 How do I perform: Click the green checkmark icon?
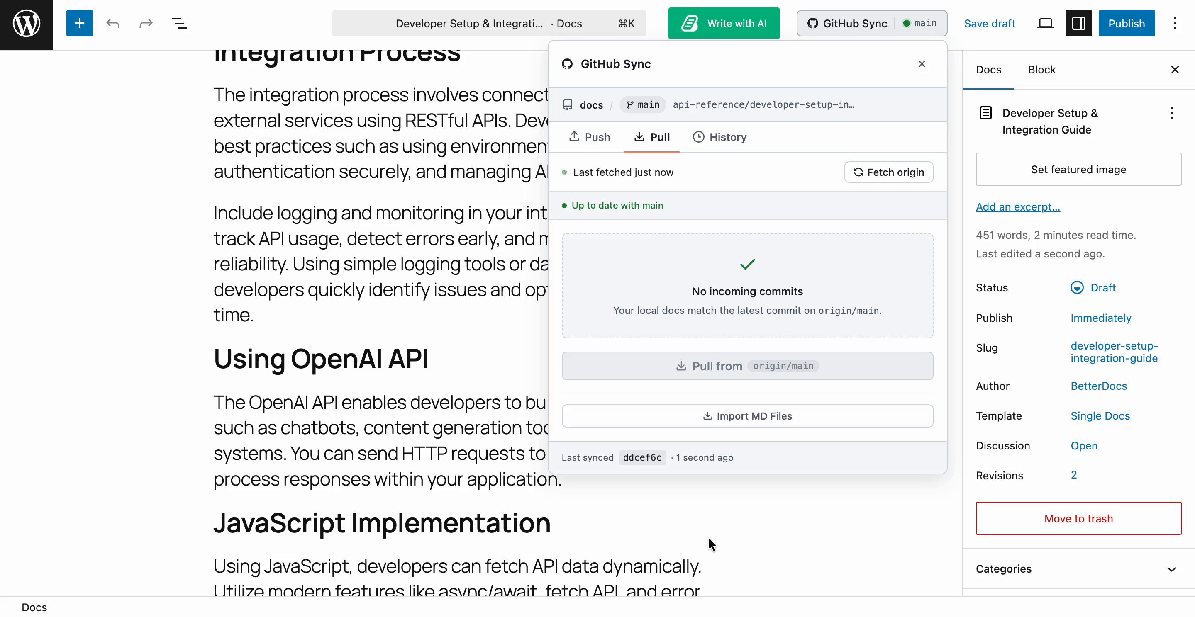click(x=747, y=264)
